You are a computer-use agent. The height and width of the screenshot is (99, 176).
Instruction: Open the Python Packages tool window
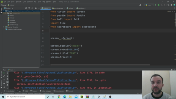click(45, 91)
